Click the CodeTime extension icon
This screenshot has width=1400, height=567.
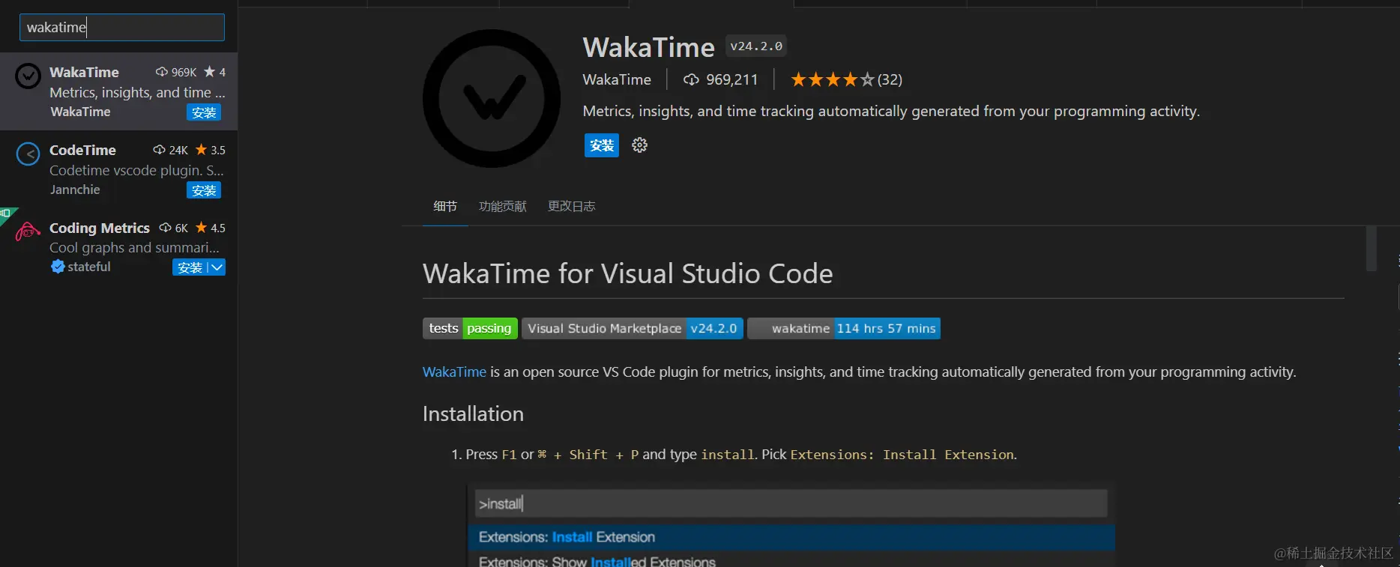pyautogui.click(x=28, y=154)
